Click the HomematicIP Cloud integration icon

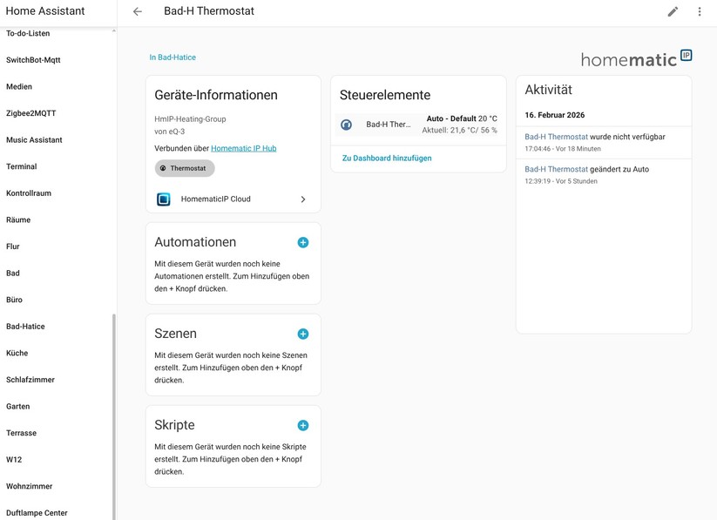163,199
